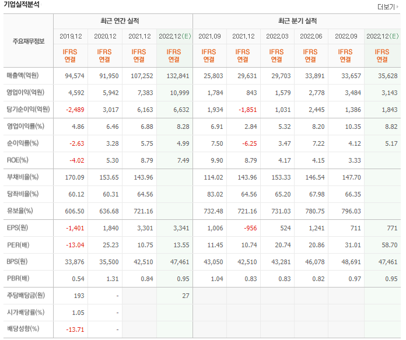Viewport: 406px width, 340px height.
Task: Click the 2022.12(E) annual column header
Action: point(174,36)
